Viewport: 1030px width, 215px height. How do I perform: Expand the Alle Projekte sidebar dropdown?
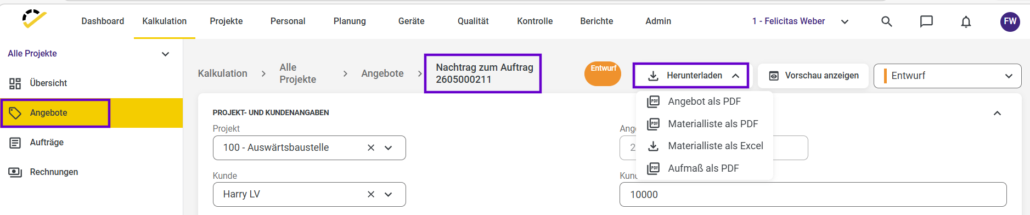coord(165,54)
